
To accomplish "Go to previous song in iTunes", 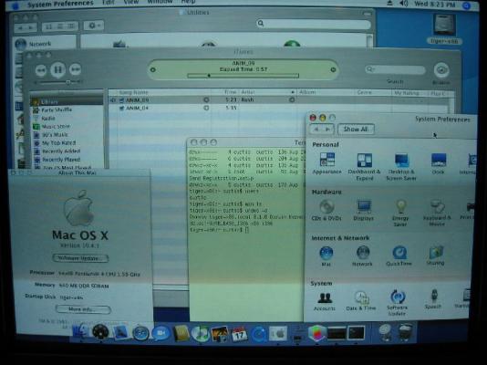I will (41, 70).
